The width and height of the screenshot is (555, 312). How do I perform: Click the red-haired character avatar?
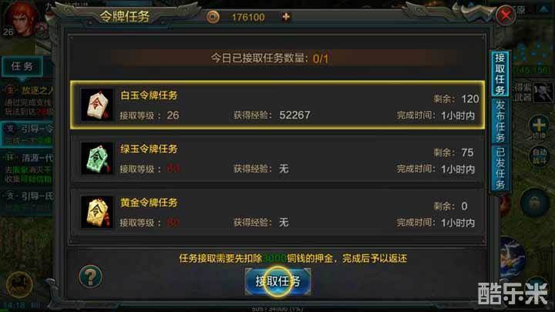[21, 18]
